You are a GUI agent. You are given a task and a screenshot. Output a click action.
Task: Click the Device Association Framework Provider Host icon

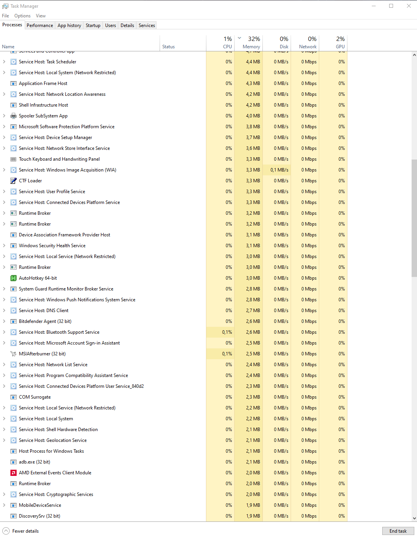click(14, 235)
